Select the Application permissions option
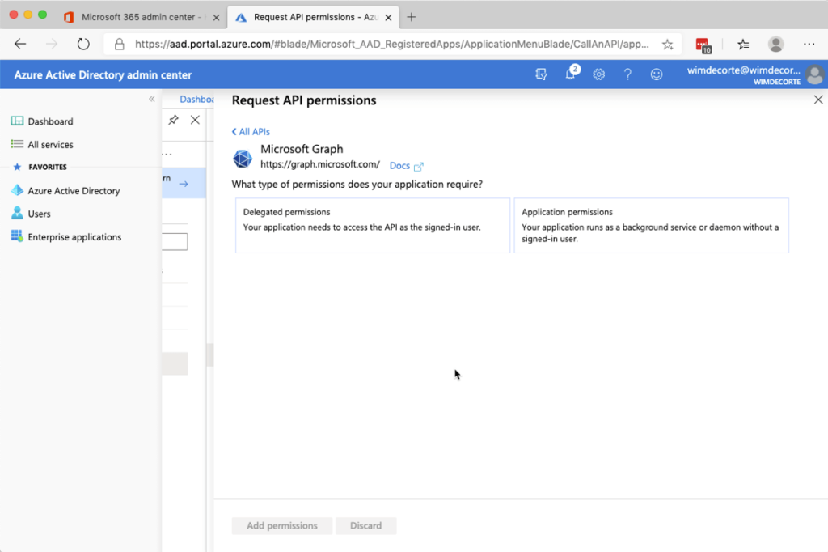The image size is (828, 552). pyautogui.click(x=652, y=225)
